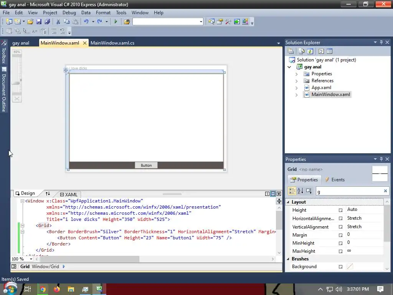Toggle vertical split view button
The image size is (393, 295).
click(x=267, y=194)
